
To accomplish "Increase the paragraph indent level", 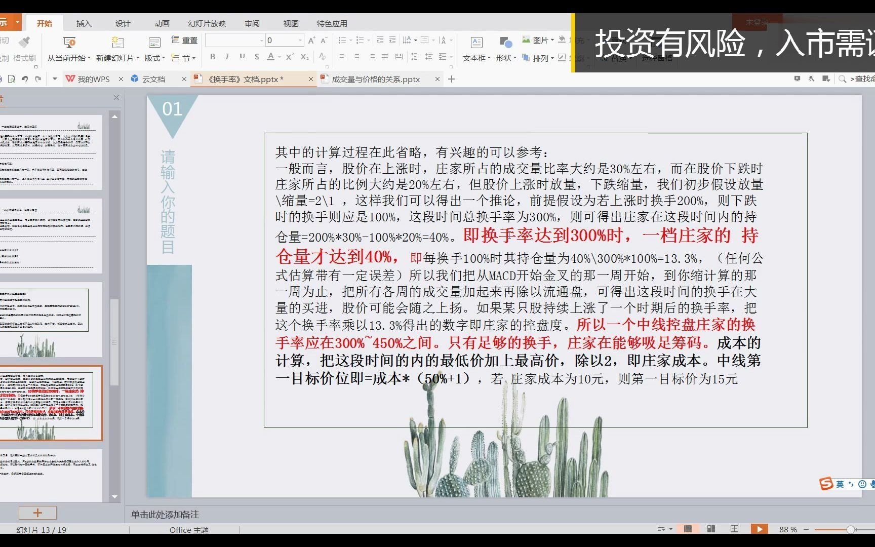I will click(x=393, y=40).
